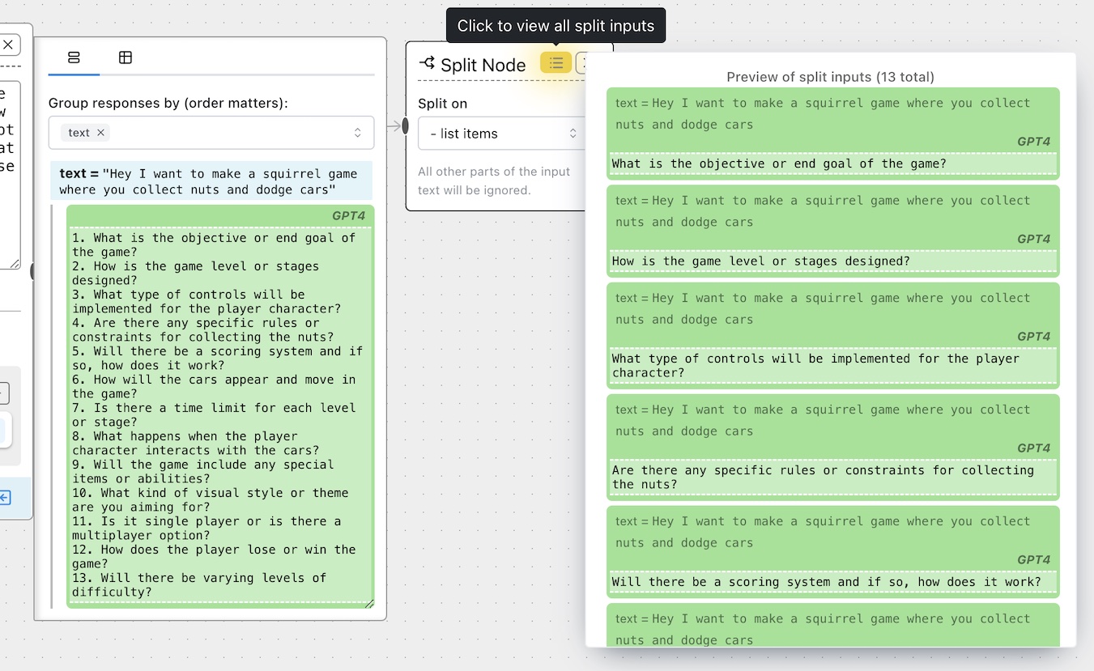Click the 'Are there any specific rules' preview
This screenshot has height=671, width=1094.
tap(832, 478)
